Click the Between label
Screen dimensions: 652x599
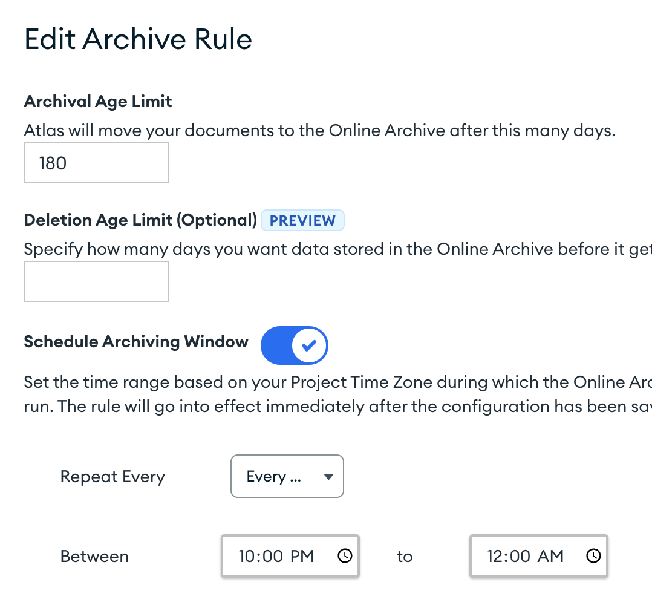(94, 557)
